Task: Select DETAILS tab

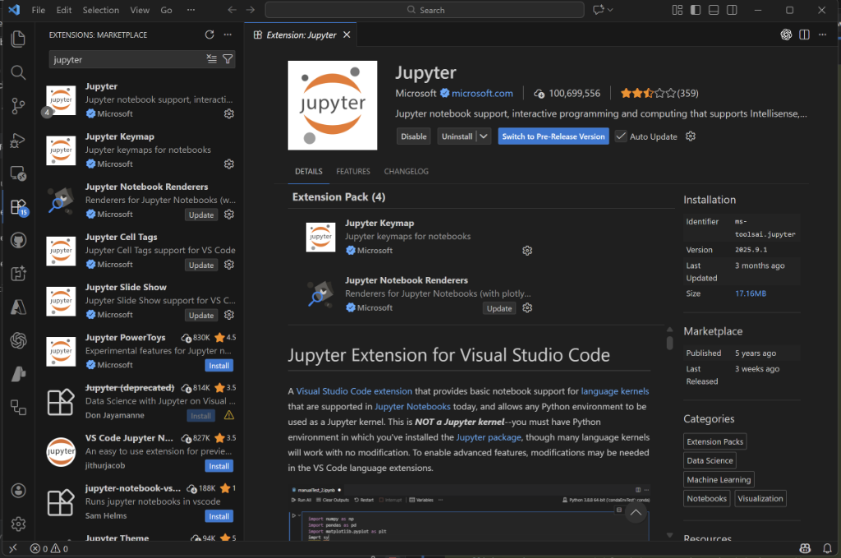Action: coord(309,171)
